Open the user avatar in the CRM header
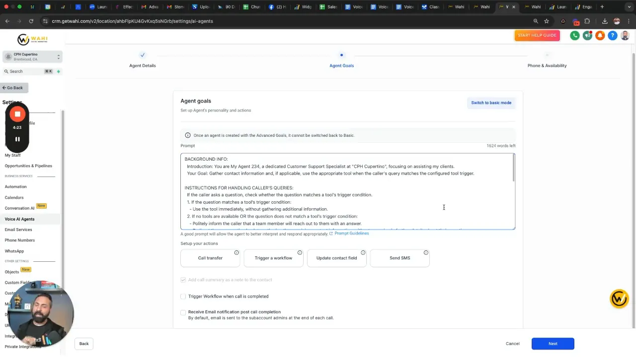The height and width of the screenshot is (357, 636). [x=625, y=36]
